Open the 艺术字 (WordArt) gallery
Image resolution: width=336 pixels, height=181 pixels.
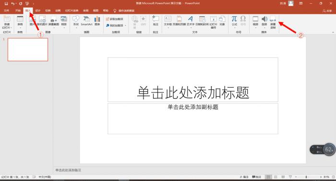[190, 22]
